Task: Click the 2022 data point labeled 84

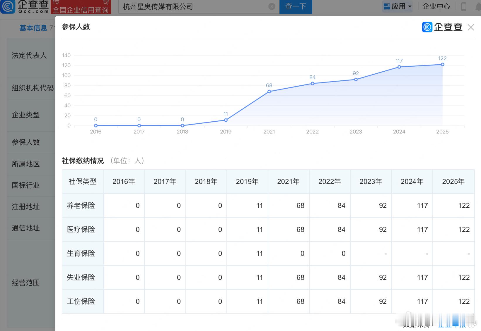Action: pos(313,84)
